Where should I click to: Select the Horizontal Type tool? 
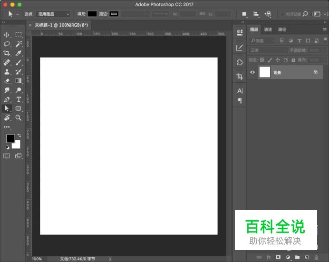[x=19, y=99]
